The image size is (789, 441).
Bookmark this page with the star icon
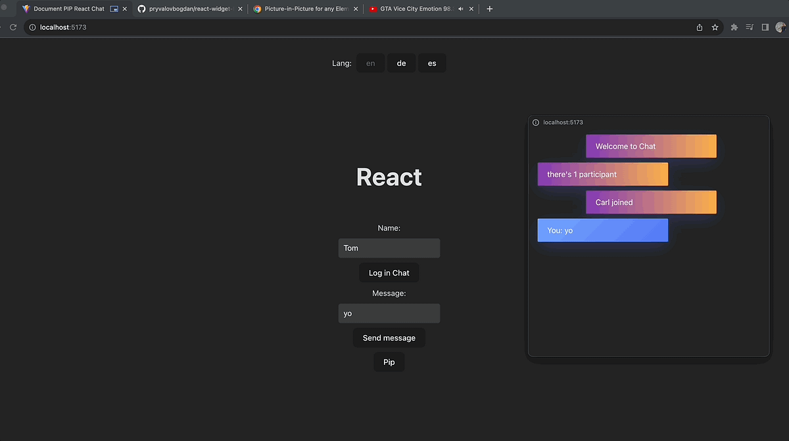click(715, 27)
